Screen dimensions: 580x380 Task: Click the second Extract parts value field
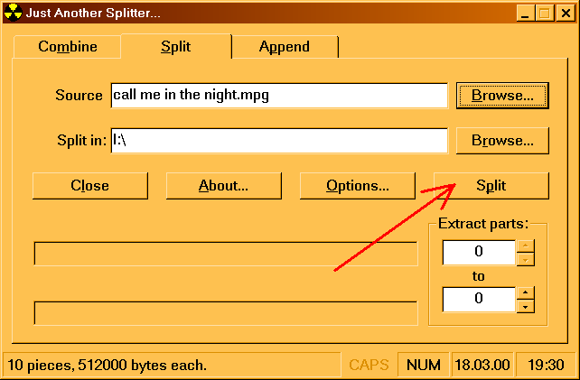(479, 299)
